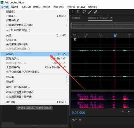The image size is (134, 128).
Task: Click the Adobe Audition app icon
Action: [x=2, y=2]
